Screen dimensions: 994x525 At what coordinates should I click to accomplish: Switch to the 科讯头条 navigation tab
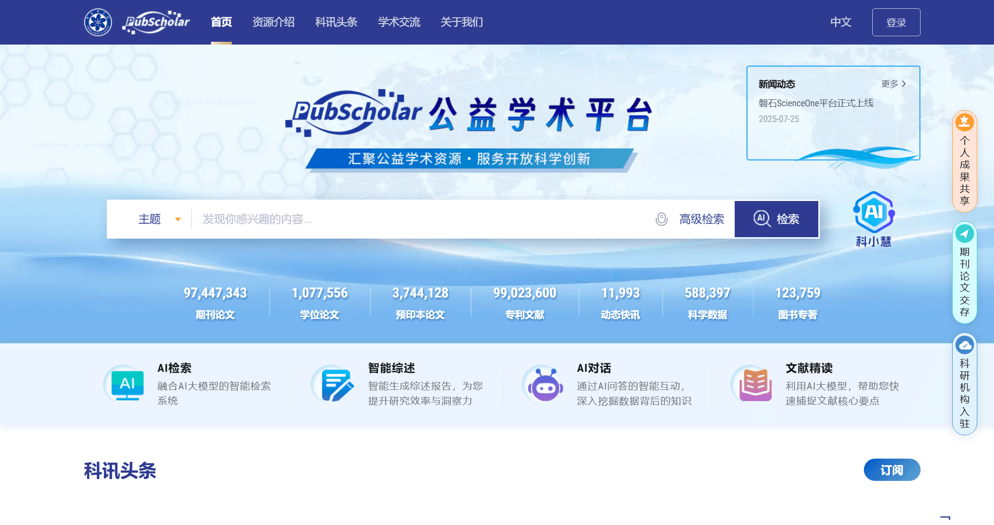(336, 22)
